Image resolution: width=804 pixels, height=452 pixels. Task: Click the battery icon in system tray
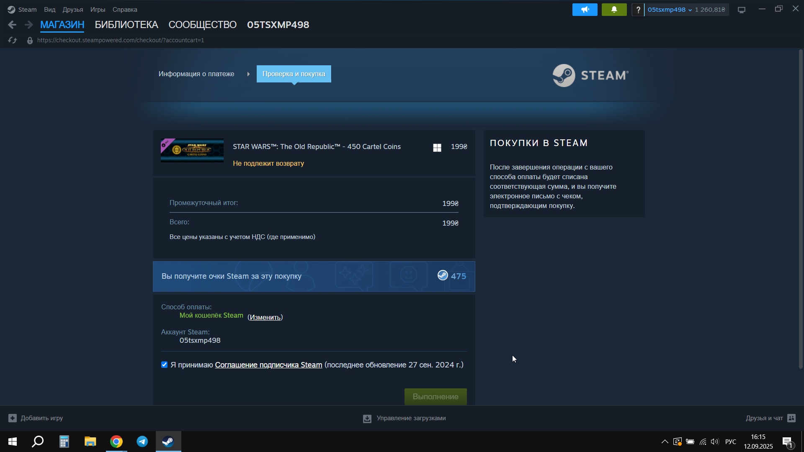690,442
